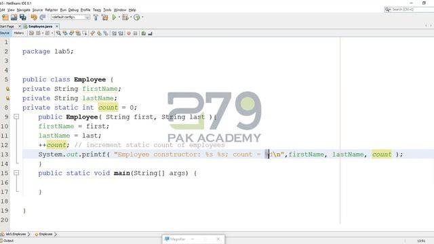Click the 13:91 cursor position indicator
This screenshot has width=434, height=244.
pyautogui.click(x=421, y=241)
